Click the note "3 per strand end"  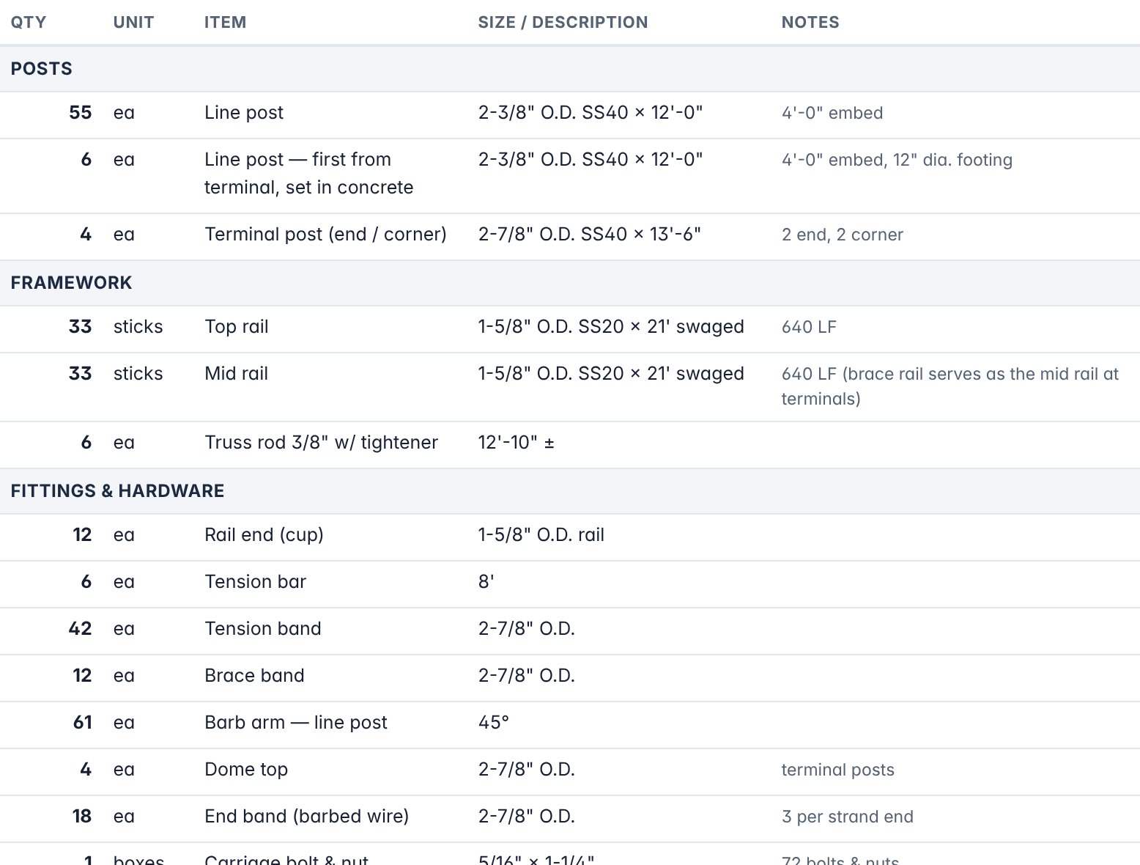coord(848,817)
